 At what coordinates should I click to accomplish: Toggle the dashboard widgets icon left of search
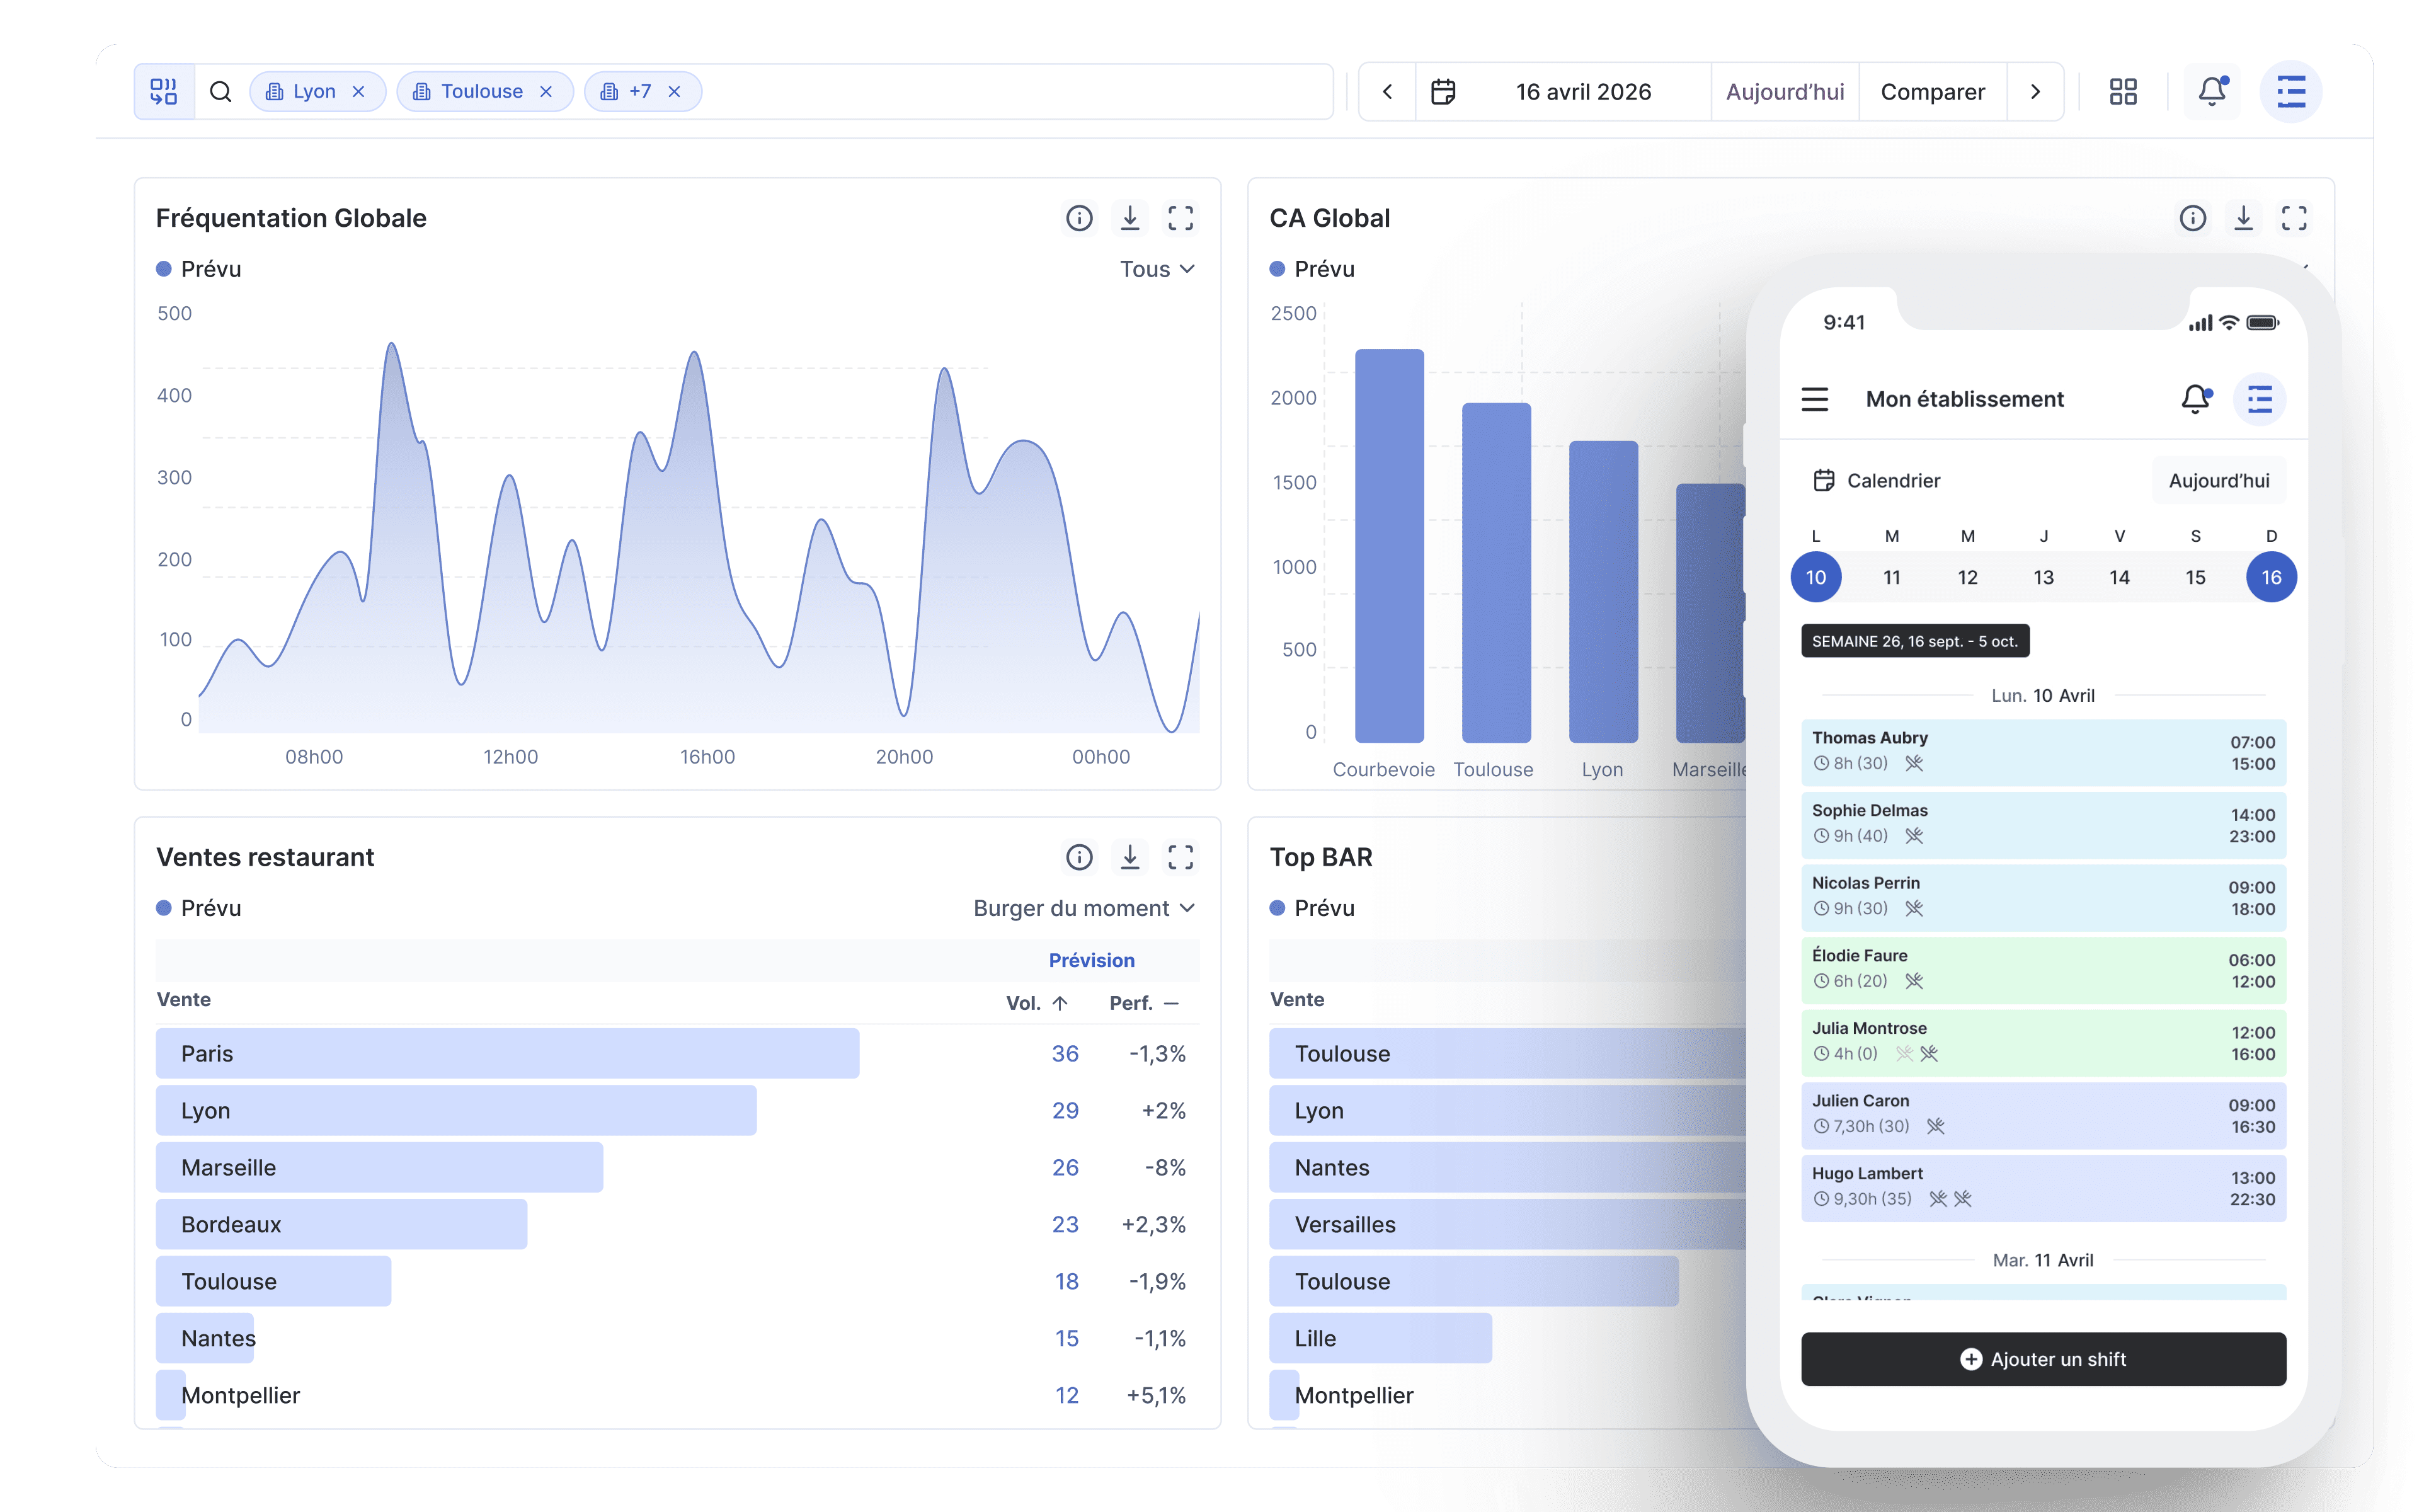(164, 92)
